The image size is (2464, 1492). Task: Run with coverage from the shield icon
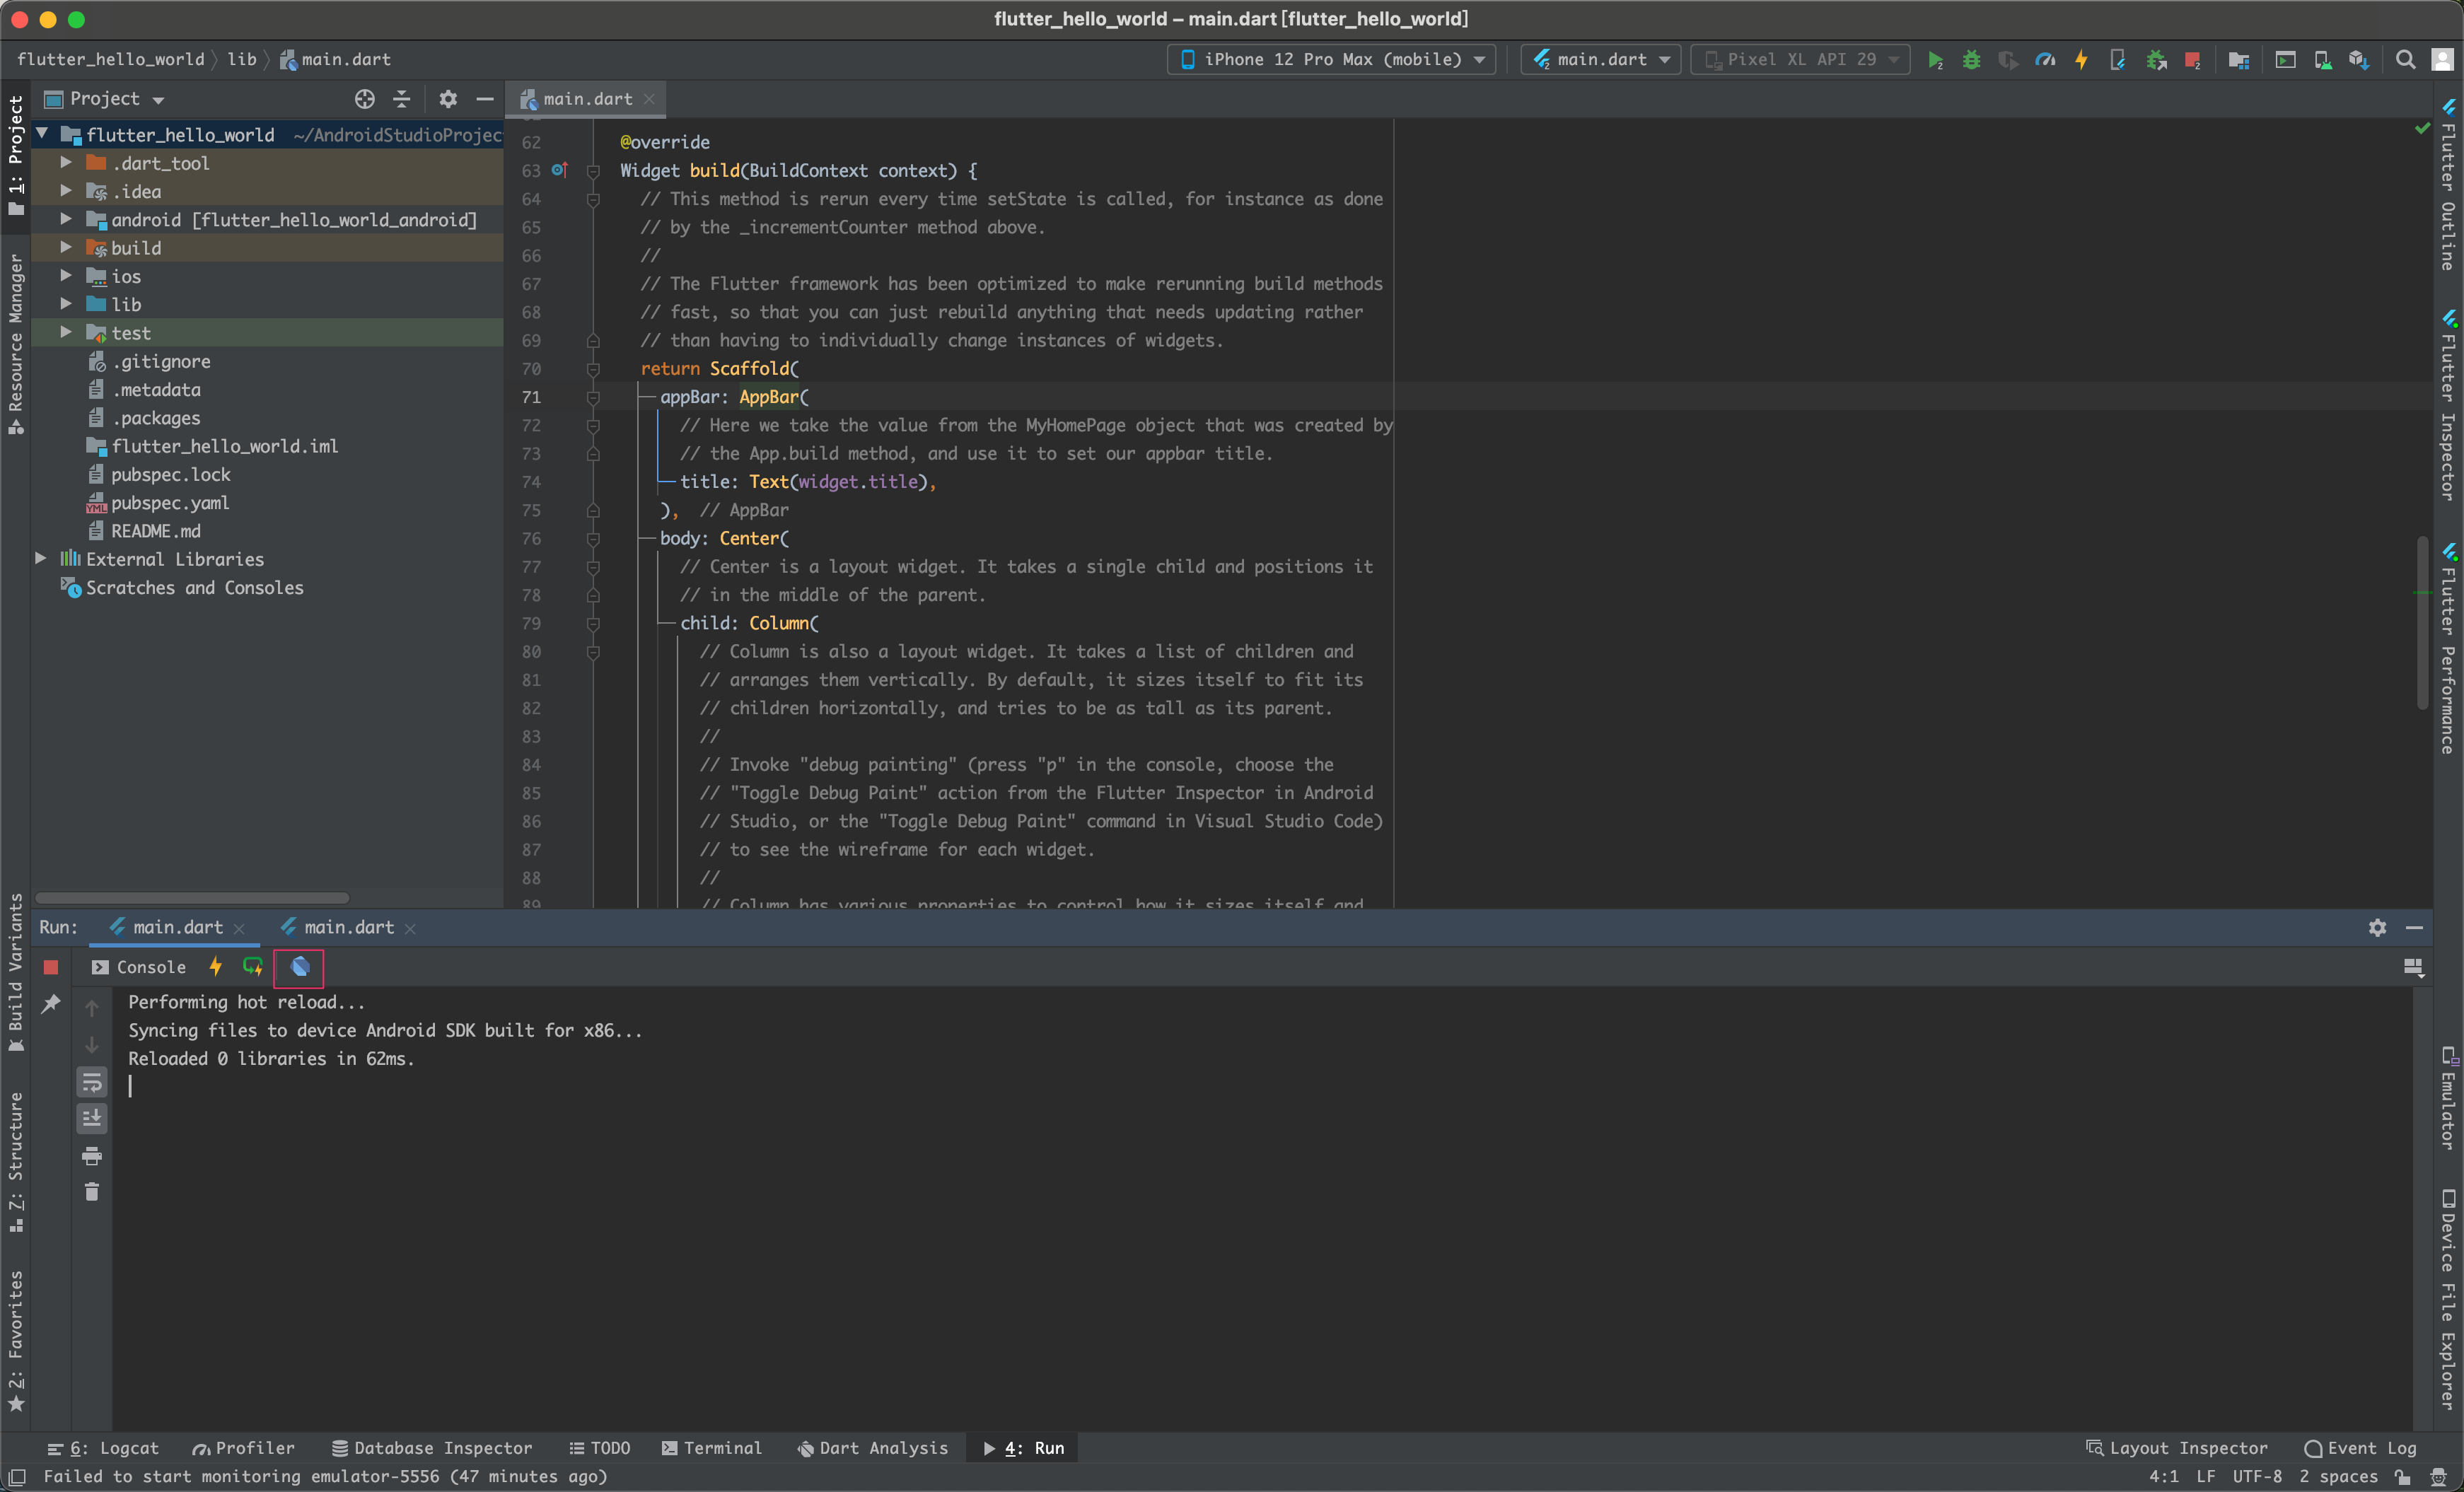click(2007, 60)
